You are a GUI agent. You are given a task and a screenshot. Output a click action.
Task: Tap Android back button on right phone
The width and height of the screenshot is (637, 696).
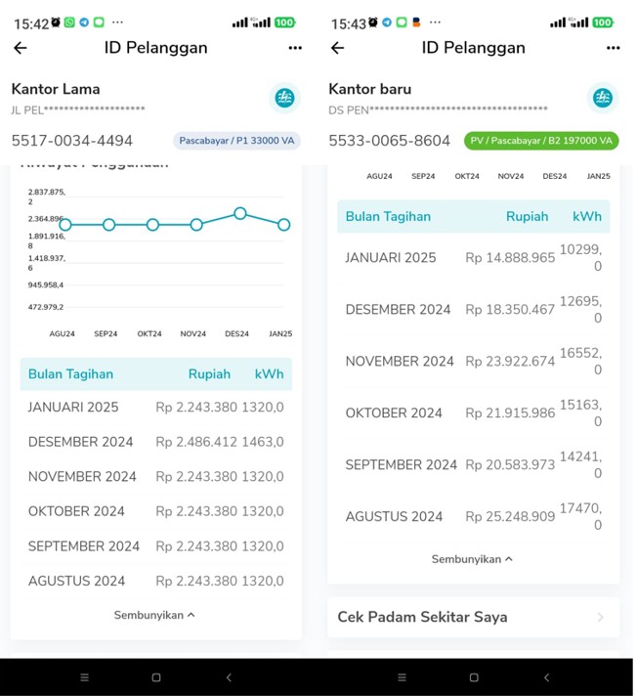coord(546,677)
